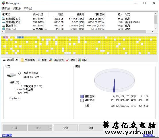Switch to the 驱动器 D: tab

tap(10, 60)
